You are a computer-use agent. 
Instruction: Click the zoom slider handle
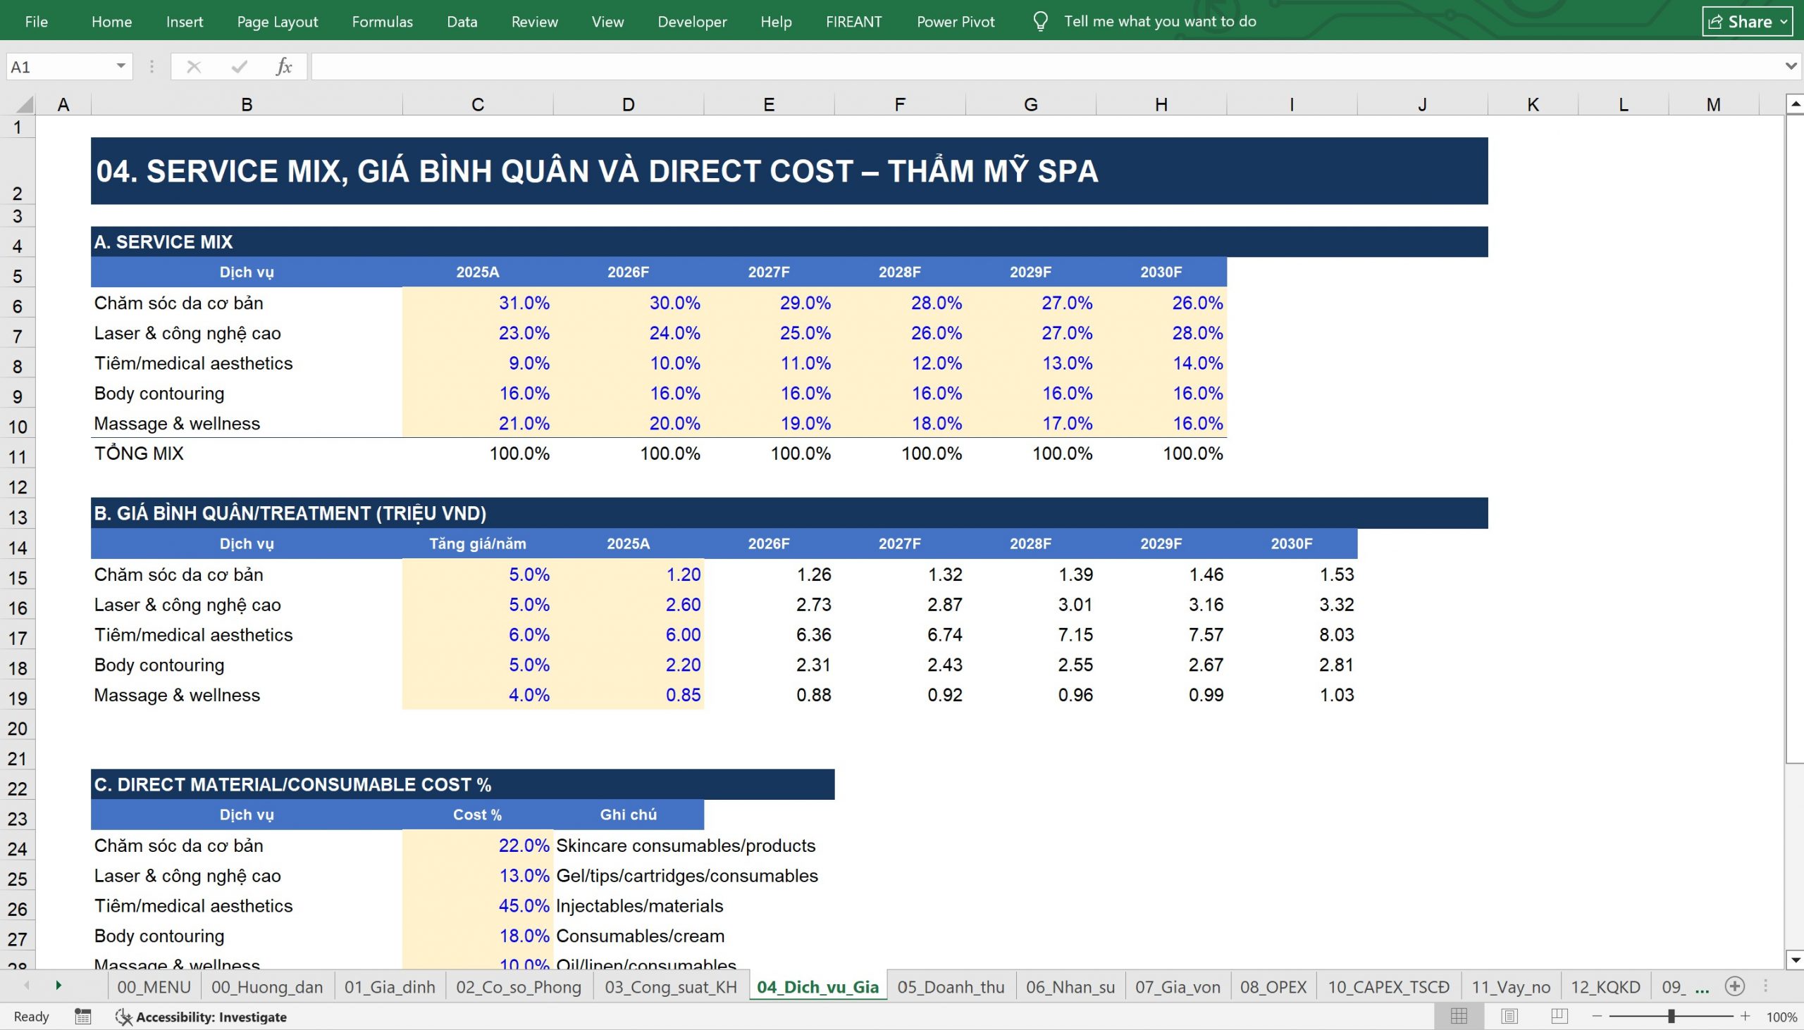pos(1671,1017)
